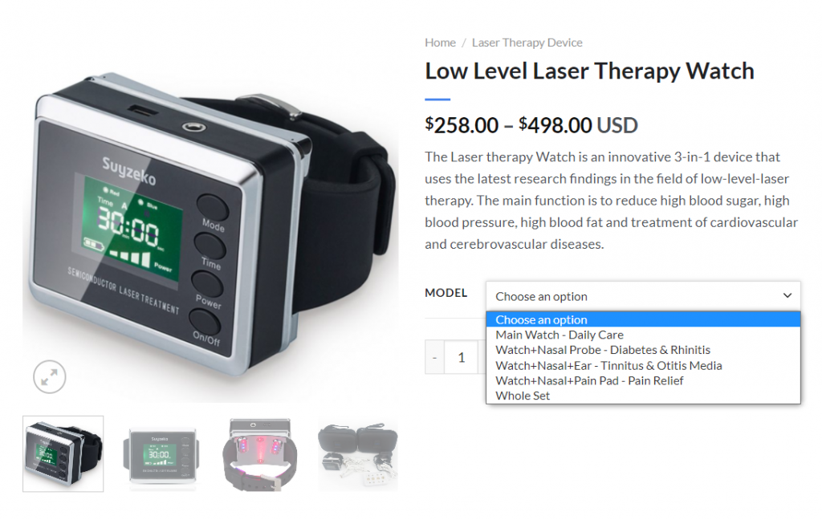822x520 pixels.
Task: Pick 'Watch+Nasal Probe - Diabetes & Rhinitis'
Action: pyautogui.click(x=643, y=350)
